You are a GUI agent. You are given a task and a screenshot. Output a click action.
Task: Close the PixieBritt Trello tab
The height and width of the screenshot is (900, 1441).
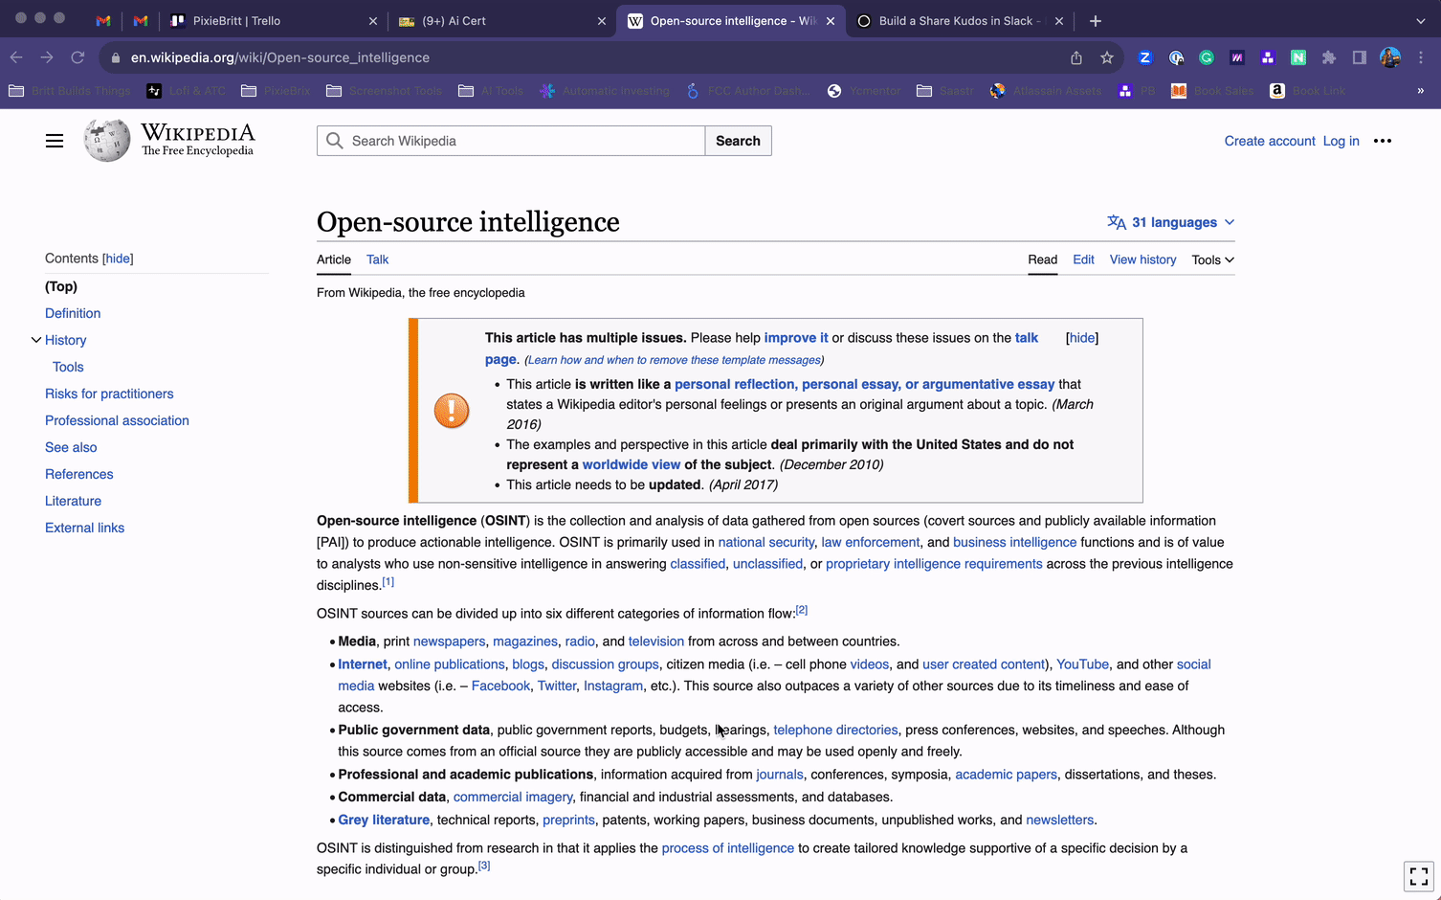(373, 20)
